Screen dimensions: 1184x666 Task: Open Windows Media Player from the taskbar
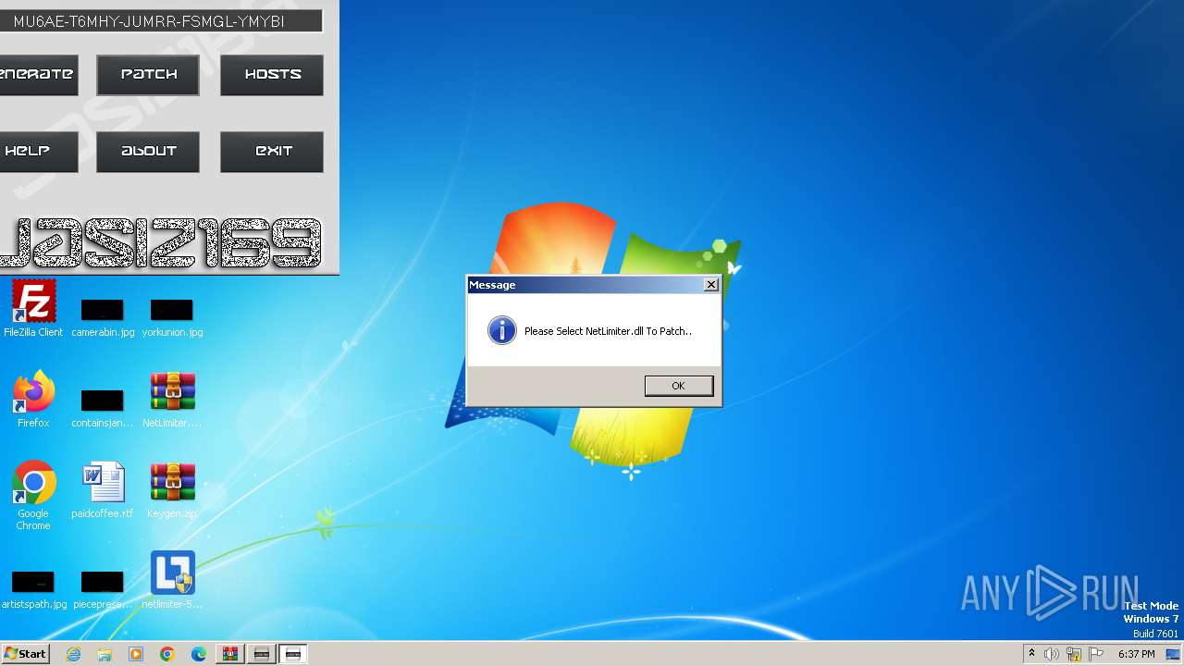[136, 654]
